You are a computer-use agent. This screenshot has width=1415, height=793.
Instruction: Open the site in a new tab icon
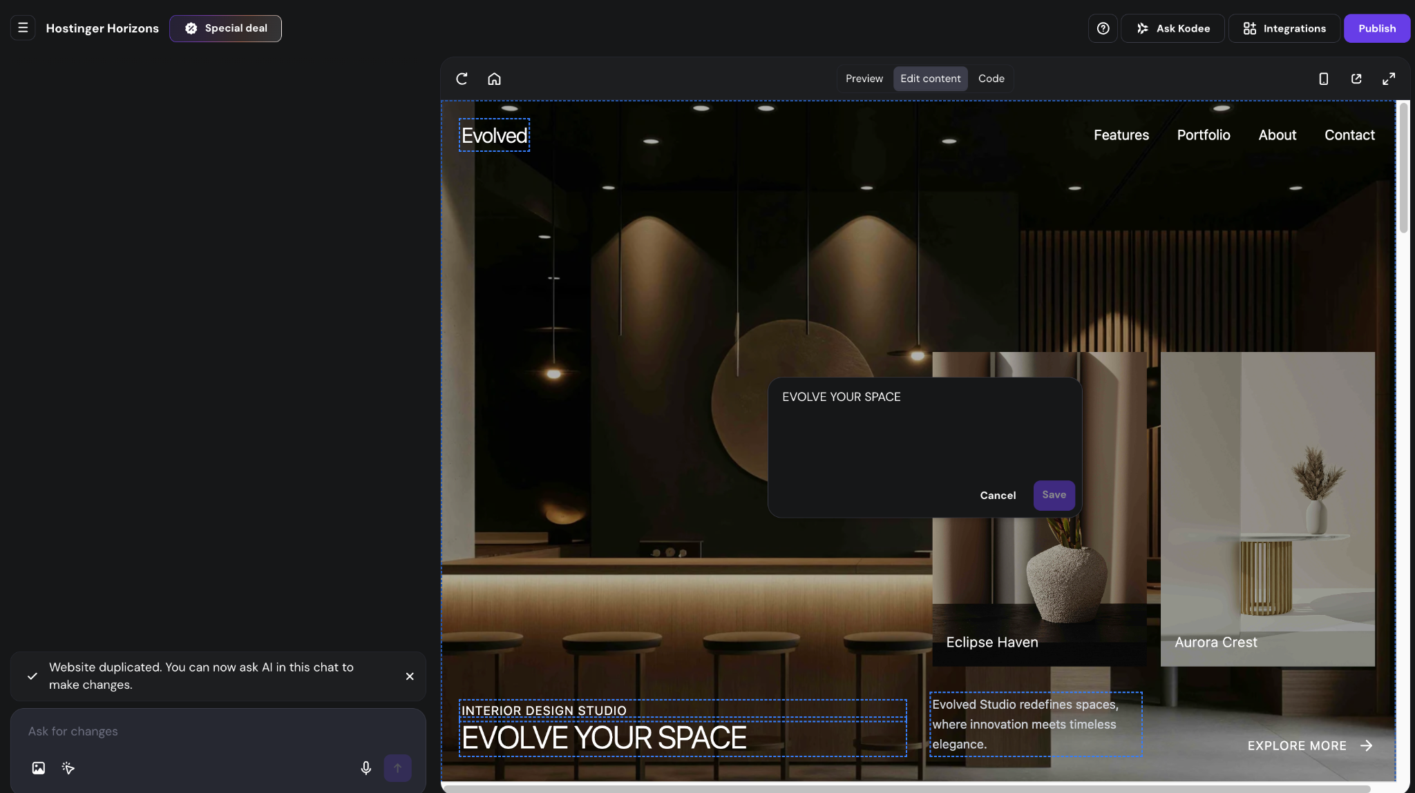tap(1356, 79)
